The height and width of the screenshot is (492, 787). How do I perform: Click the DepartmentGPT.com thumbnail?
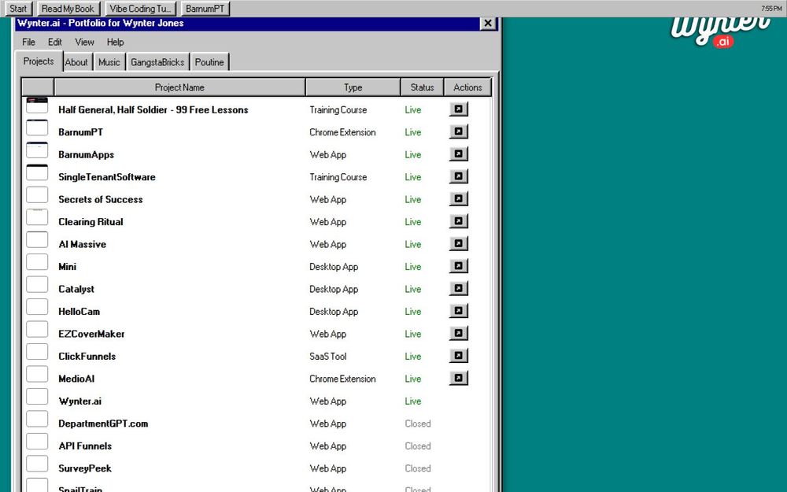(x=37, y=420)
